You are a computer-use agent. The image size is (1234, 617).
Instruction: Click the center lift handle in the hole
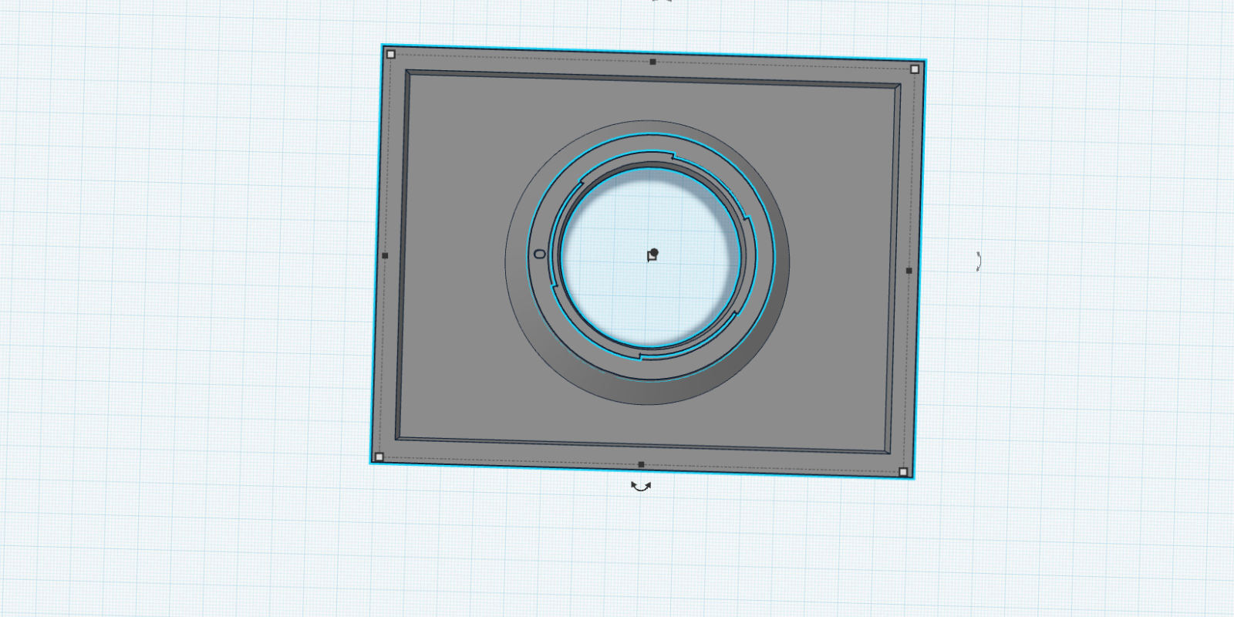tap(653, 254)
